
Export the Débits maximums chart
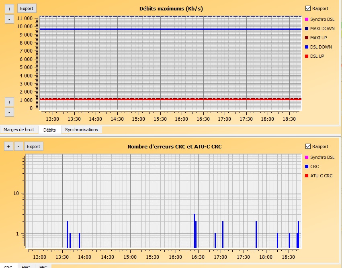(x=27, y=8)
